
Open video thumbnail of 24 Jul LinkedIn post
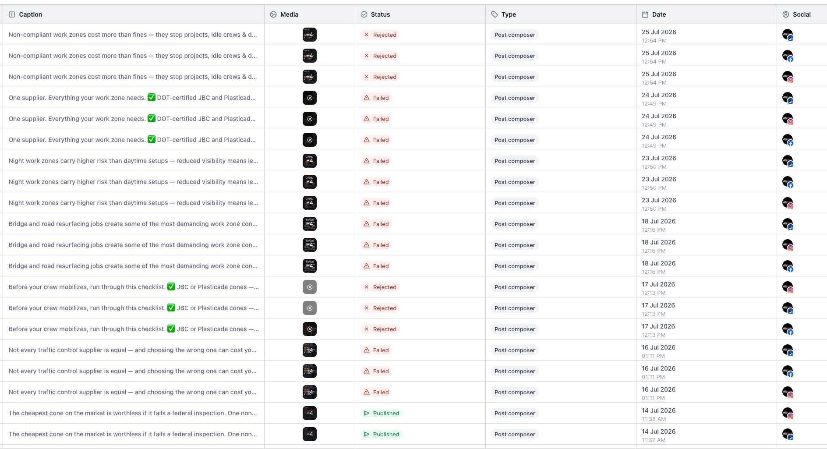(x=310, y=98)
